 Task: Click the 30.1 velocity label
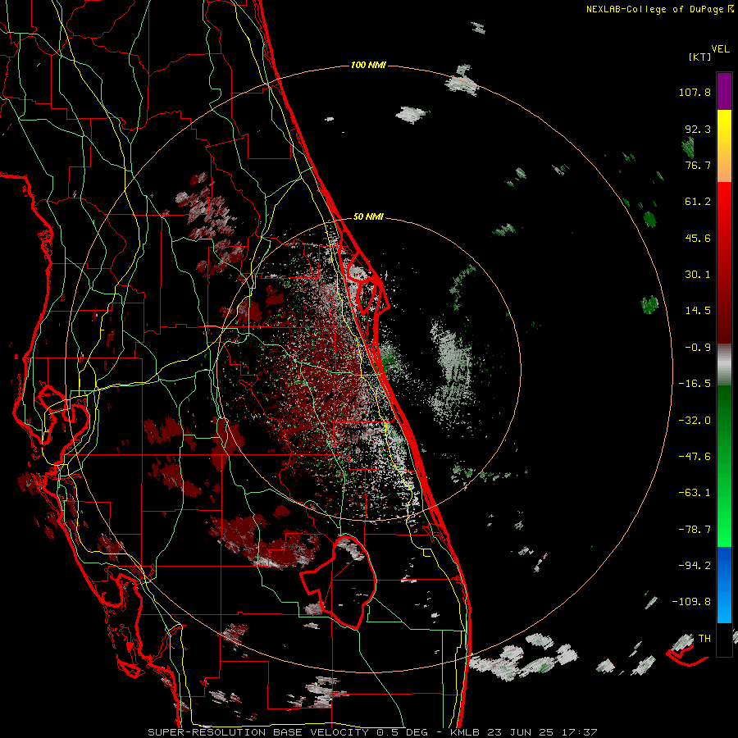tap(698, 275)
